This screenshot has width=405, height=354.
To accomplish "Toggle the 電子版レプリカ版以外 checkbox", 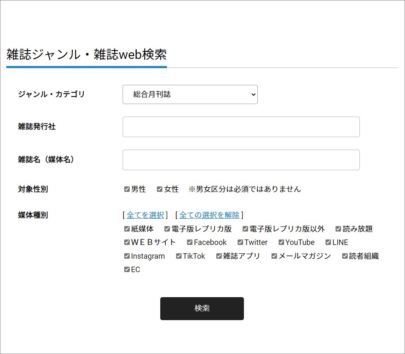I will [x=245, y=229].
